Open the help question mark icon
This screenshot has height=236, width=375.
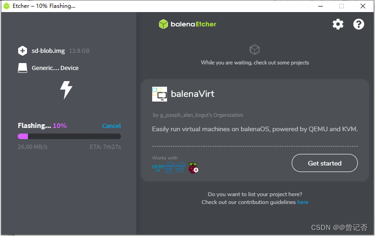point(359,24)
